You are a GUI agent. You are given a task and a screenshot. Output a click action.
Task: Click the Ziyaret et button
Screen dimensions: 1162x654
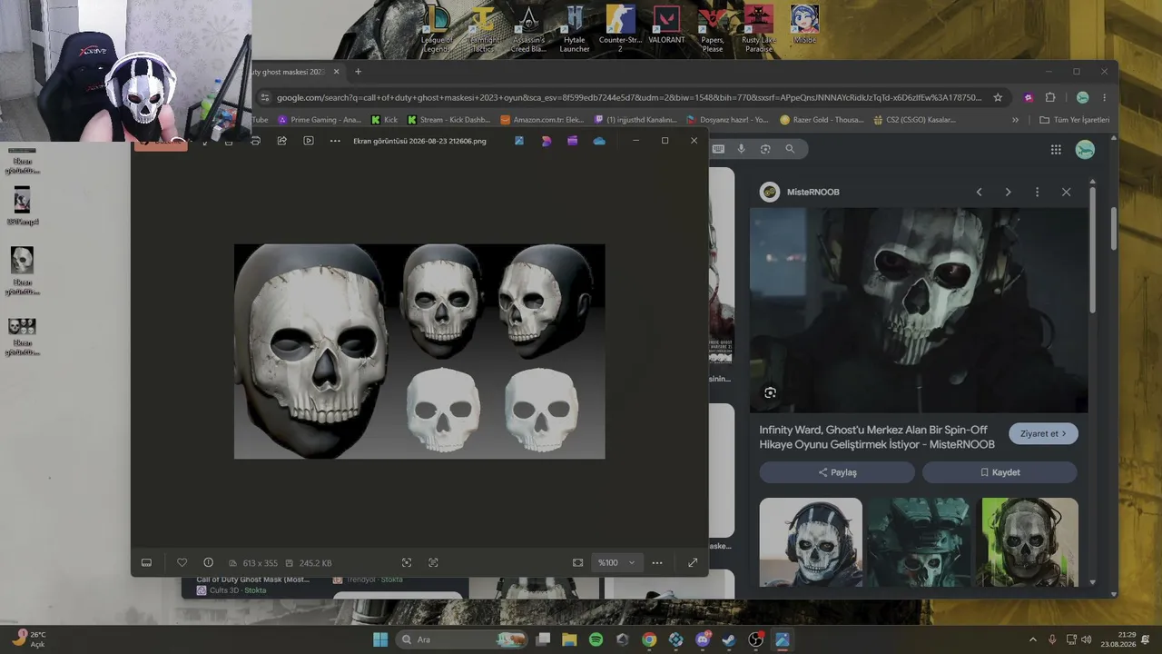click(1043, 433)
